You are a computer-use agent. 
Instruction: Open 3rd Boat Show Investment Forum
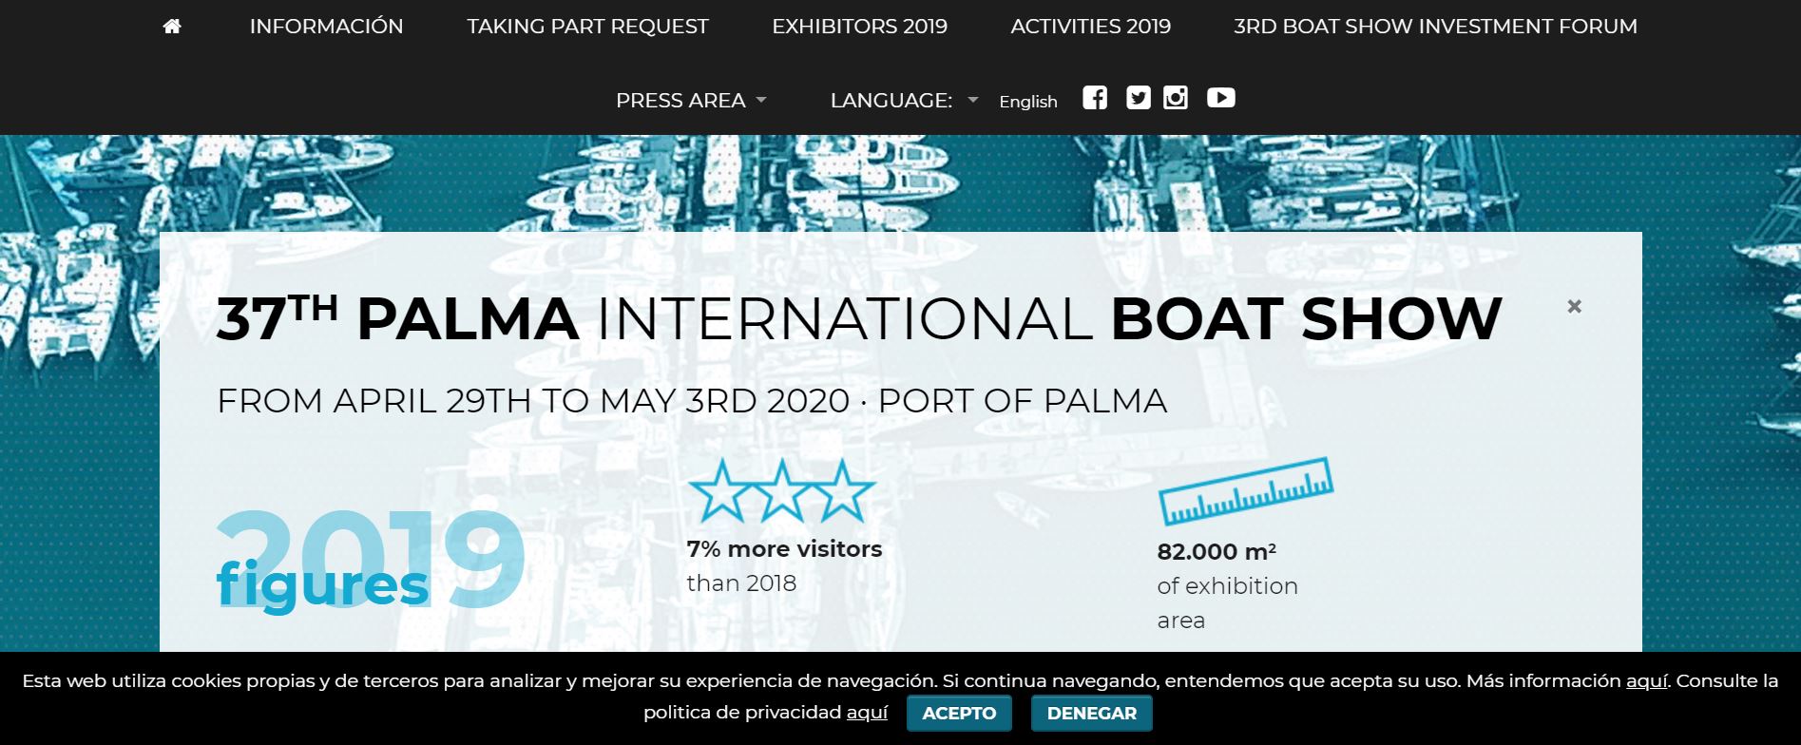(1435, 27)
